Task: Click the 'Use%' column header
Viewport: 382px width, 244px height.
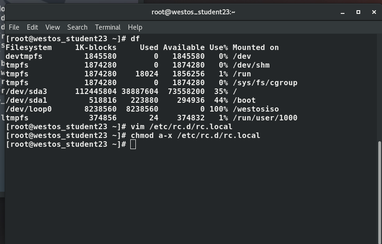Action: point(219,47)
